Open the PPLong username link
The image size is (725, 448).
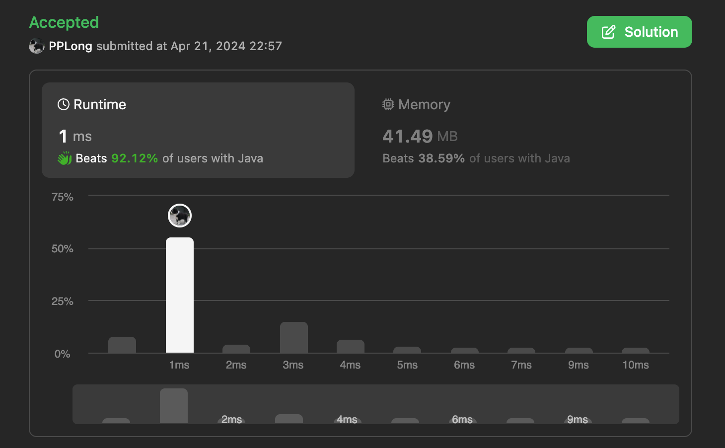tap(71, 46)
